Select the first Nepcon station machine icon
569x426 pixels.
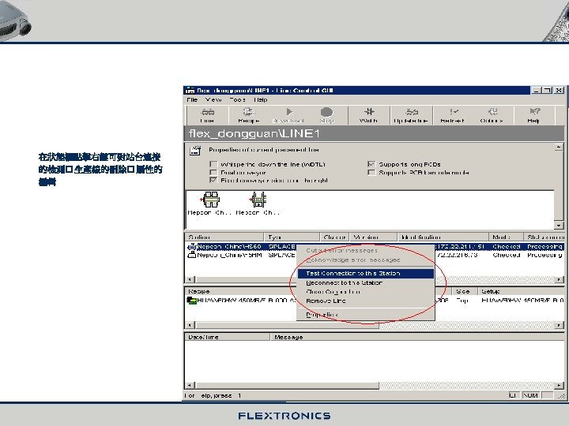pos(210,200)
